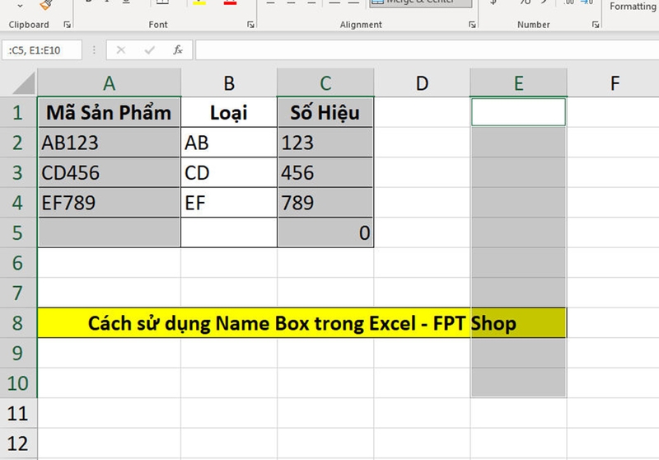This screenshot has height=460, width=659.
Task: Select row 7 header
Action: coord(18,293)
